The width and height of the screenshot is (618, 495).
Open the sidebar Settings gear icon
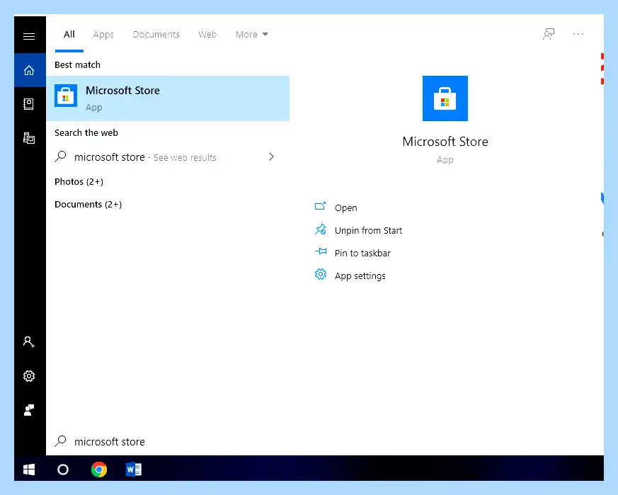click(x=29, y=376)
